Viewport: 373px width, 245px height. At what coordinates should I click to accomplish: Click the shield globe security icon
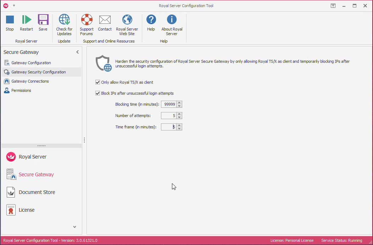[104, 63]
